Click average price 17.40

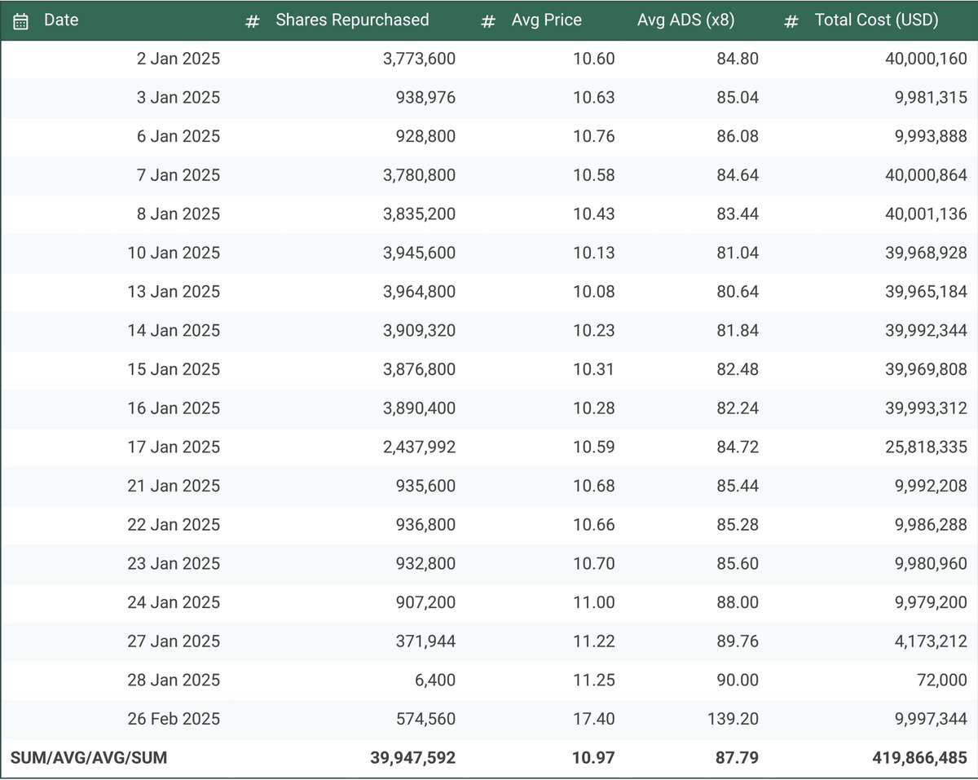pos(594,719)
